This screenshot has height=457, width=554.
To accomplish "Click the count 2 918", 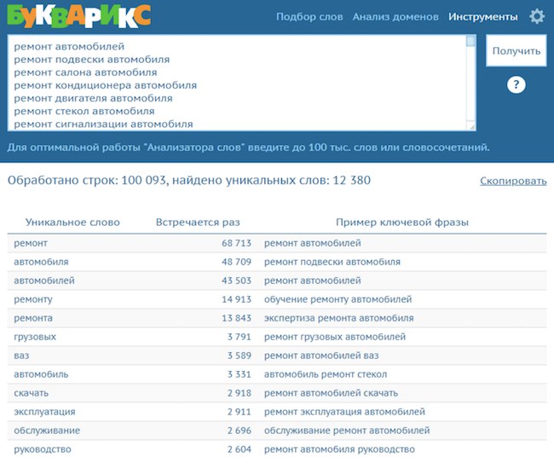I will 239,393.
